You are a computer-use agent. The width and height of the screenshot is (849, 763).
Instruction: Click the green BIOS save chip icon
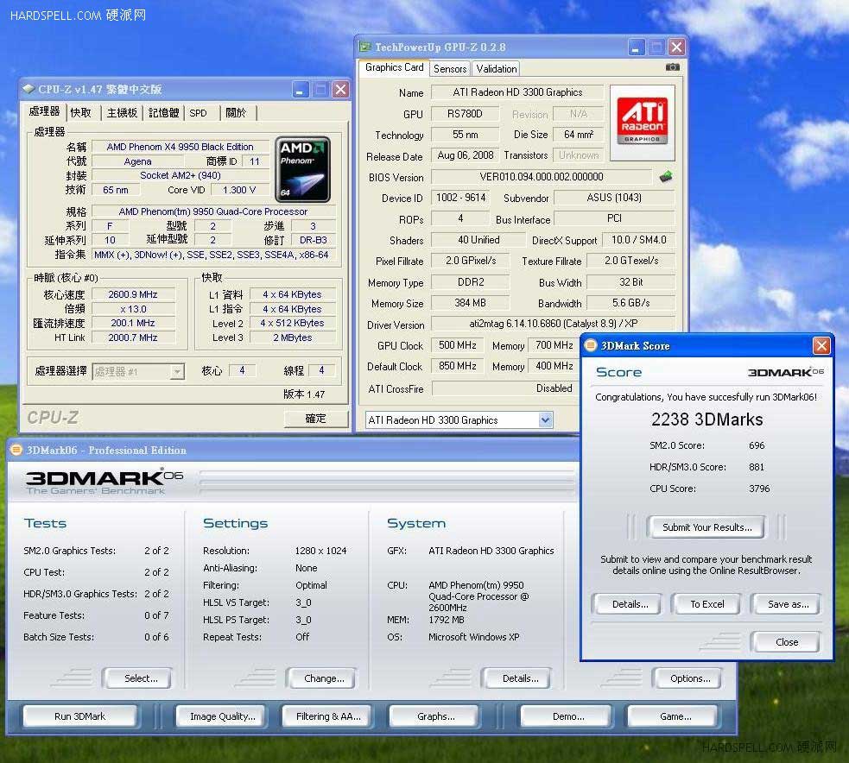tap(665, 177)
